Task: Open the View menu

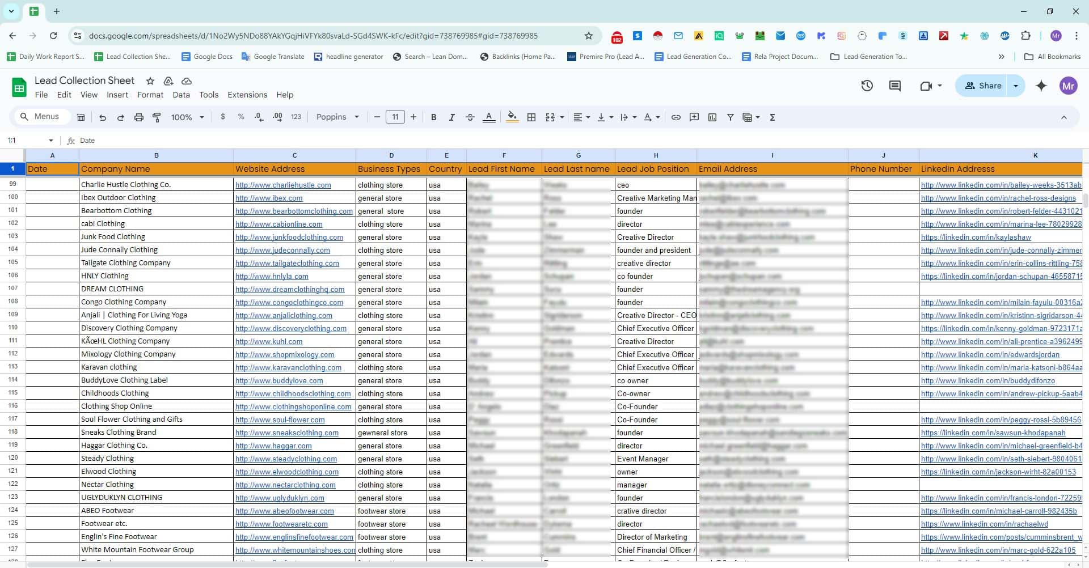Action: tap(88, 95)
